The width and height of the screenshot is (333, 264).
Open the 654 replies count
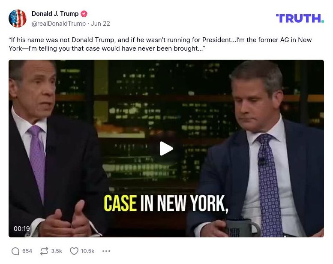27,251
